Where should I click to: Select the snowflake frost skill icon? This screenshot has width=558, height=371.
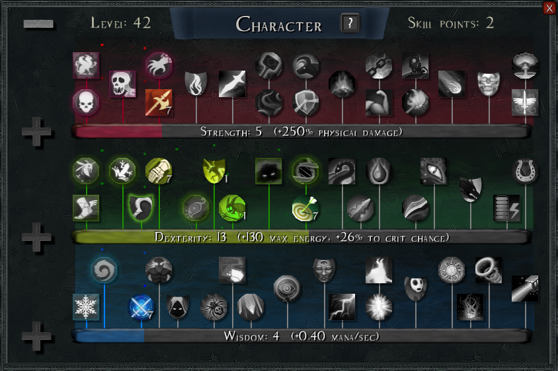coord(86,307)
